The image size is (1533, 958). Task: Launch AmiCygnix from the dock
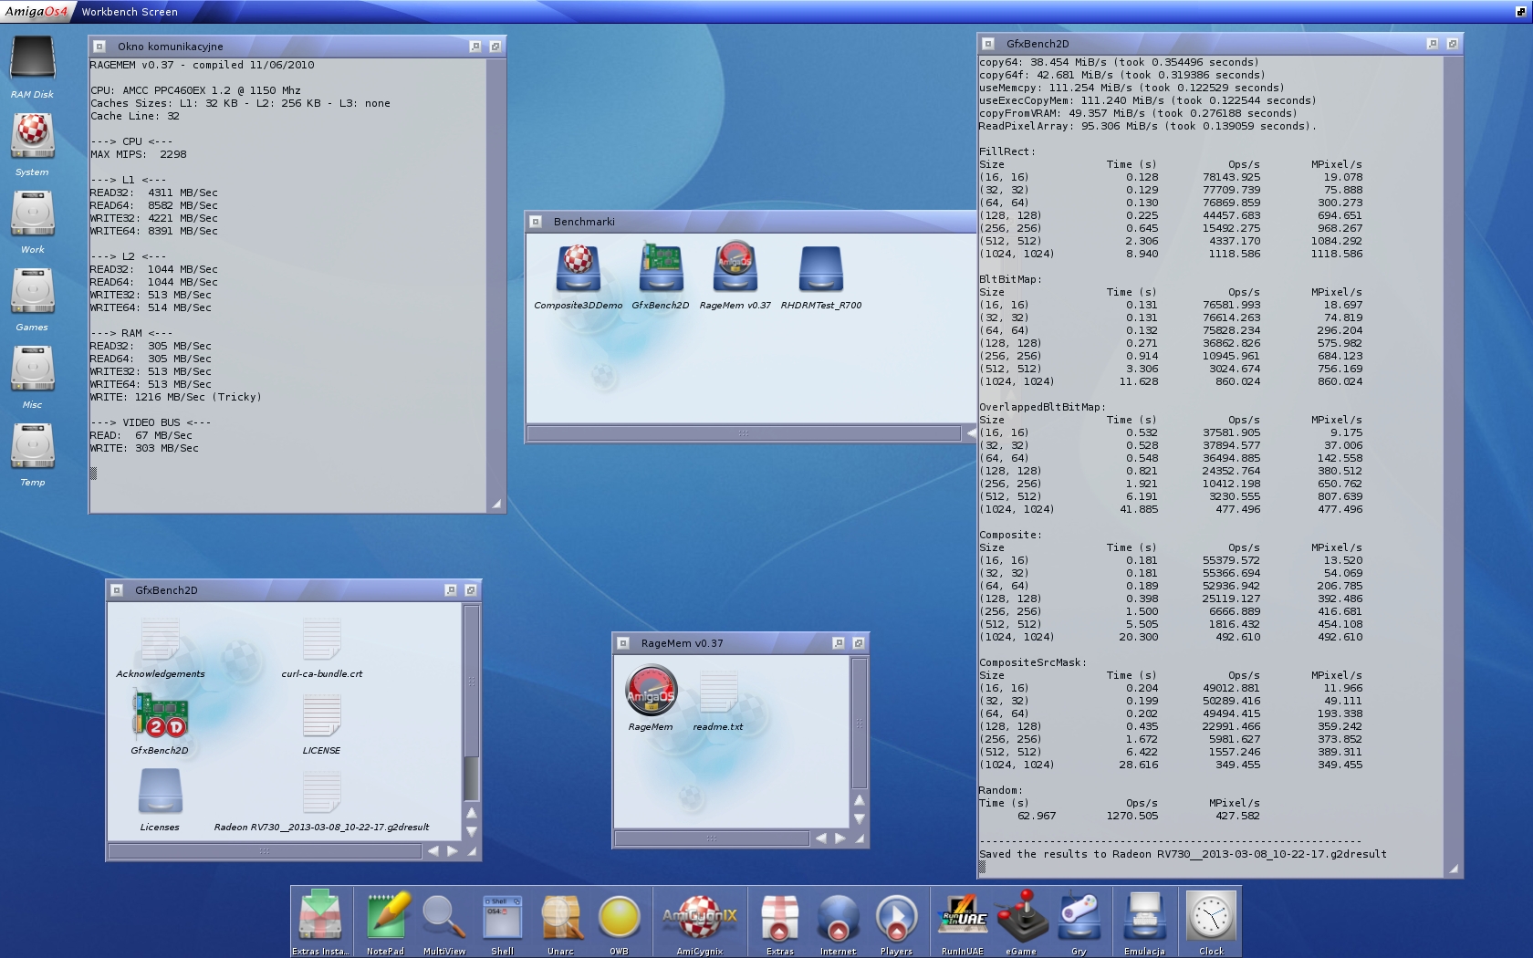point(700,916)
